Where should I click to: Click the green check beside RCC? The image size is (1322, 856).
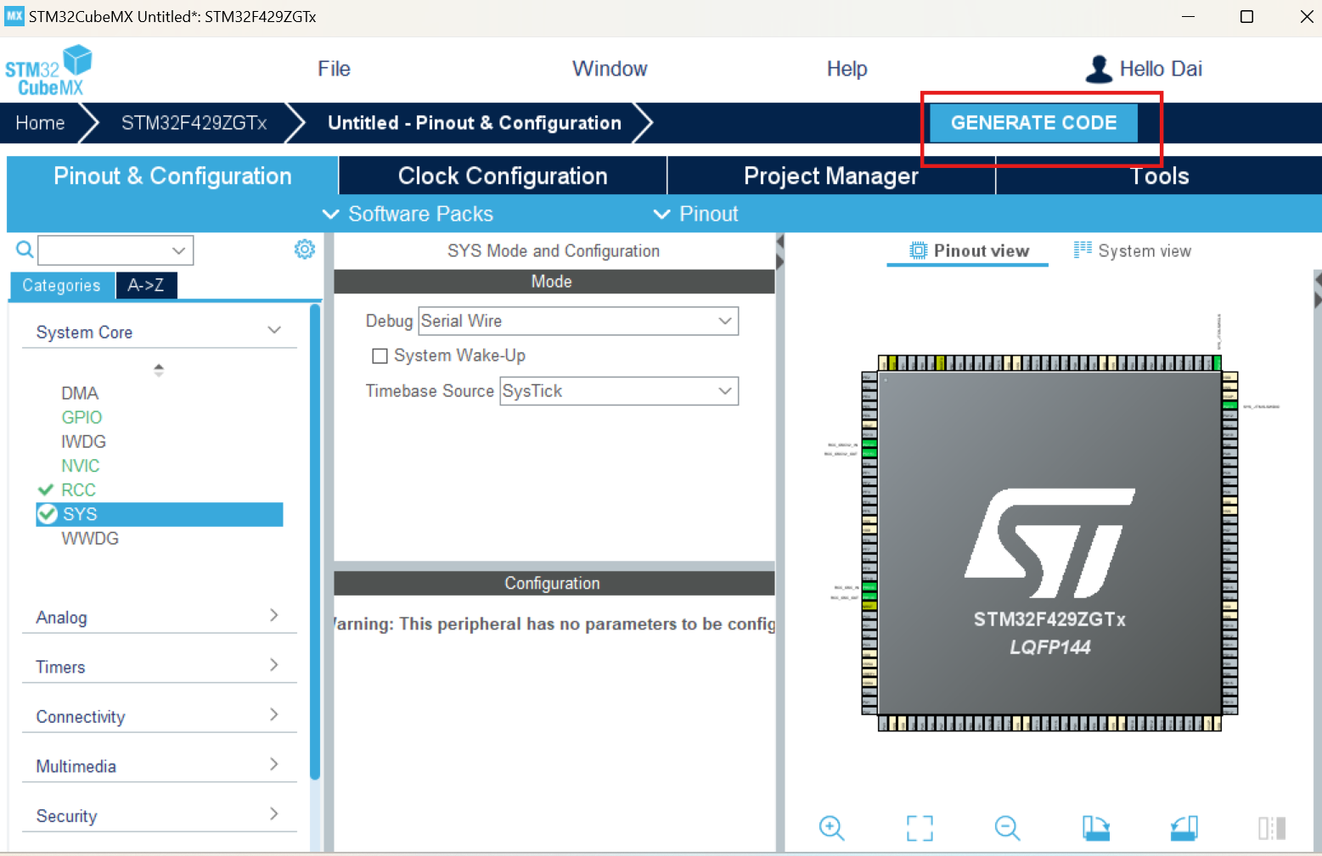46,490
